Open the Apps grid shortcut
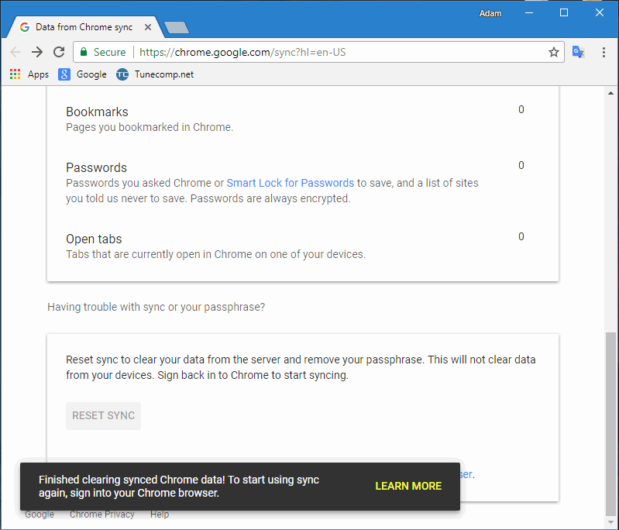The height and width of the screenshot is (530, 619). click(29, 74)
